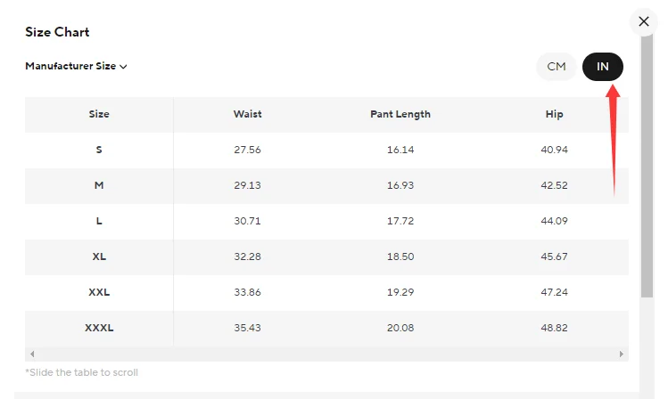
Task: Click the 48.82 hip value cell
Action: [x=554, y=328]
